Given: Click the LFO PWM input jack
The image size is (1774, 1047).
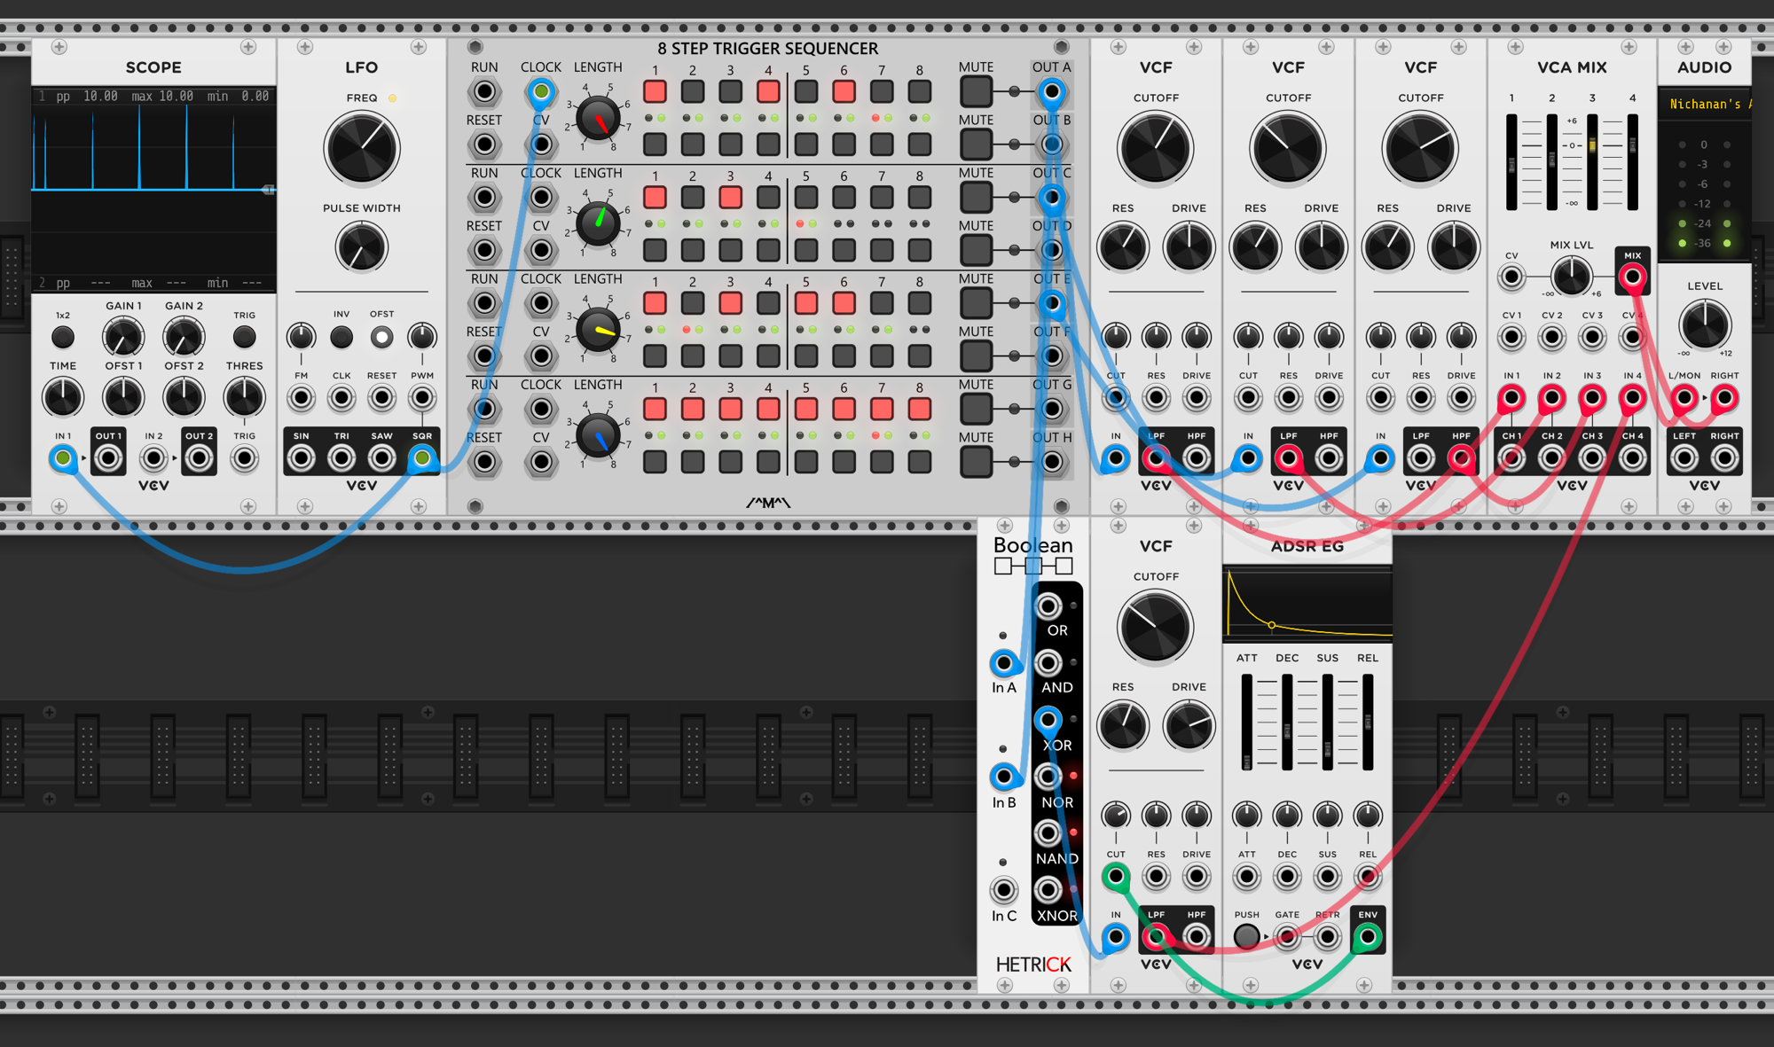Looking at the screenshot, I should click(422, 398).
